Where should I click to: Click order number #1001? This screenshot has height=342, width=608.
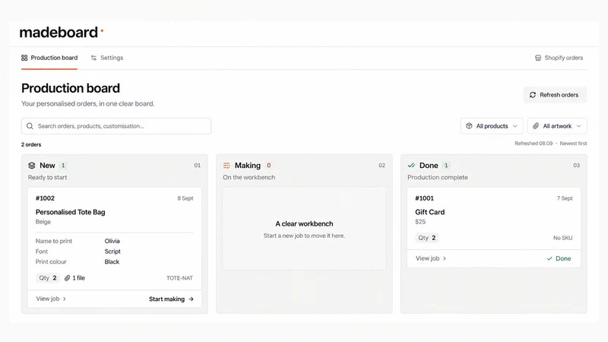pos(424,198)
